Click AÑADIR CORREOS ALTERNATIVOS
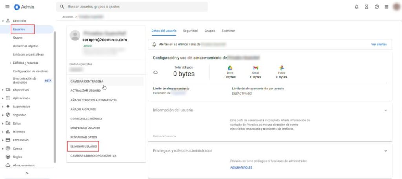The image size is (402, 179). click(93, 100)
